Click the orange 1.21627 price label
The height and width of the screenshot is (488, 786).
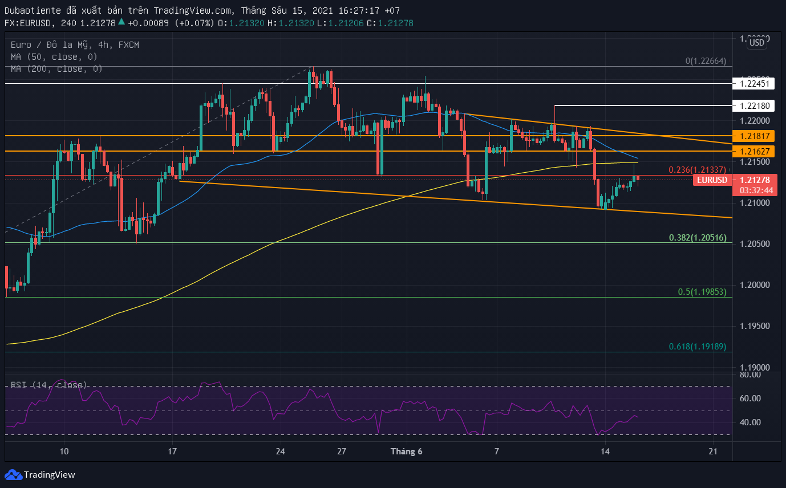coord(755,151)
